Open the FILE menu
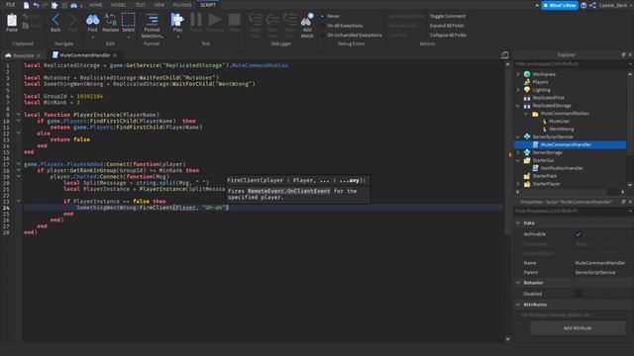This screenshot has width=634, height=356. click(x=11, y=5)
